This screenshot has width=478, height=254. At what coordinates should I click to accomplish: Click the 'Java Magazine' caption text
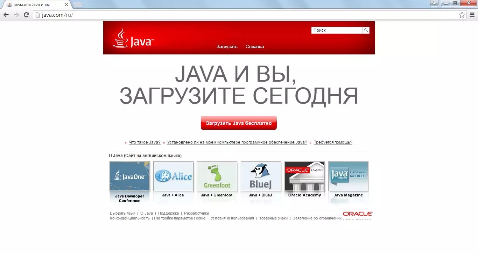click(348, 195)
